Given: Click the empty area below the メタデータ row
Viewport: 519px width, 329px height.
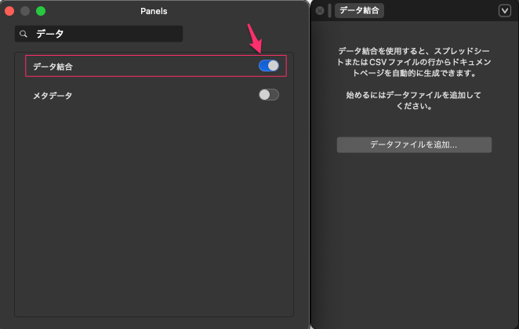Looking at the screenshot, I should (x=154, y=212).
